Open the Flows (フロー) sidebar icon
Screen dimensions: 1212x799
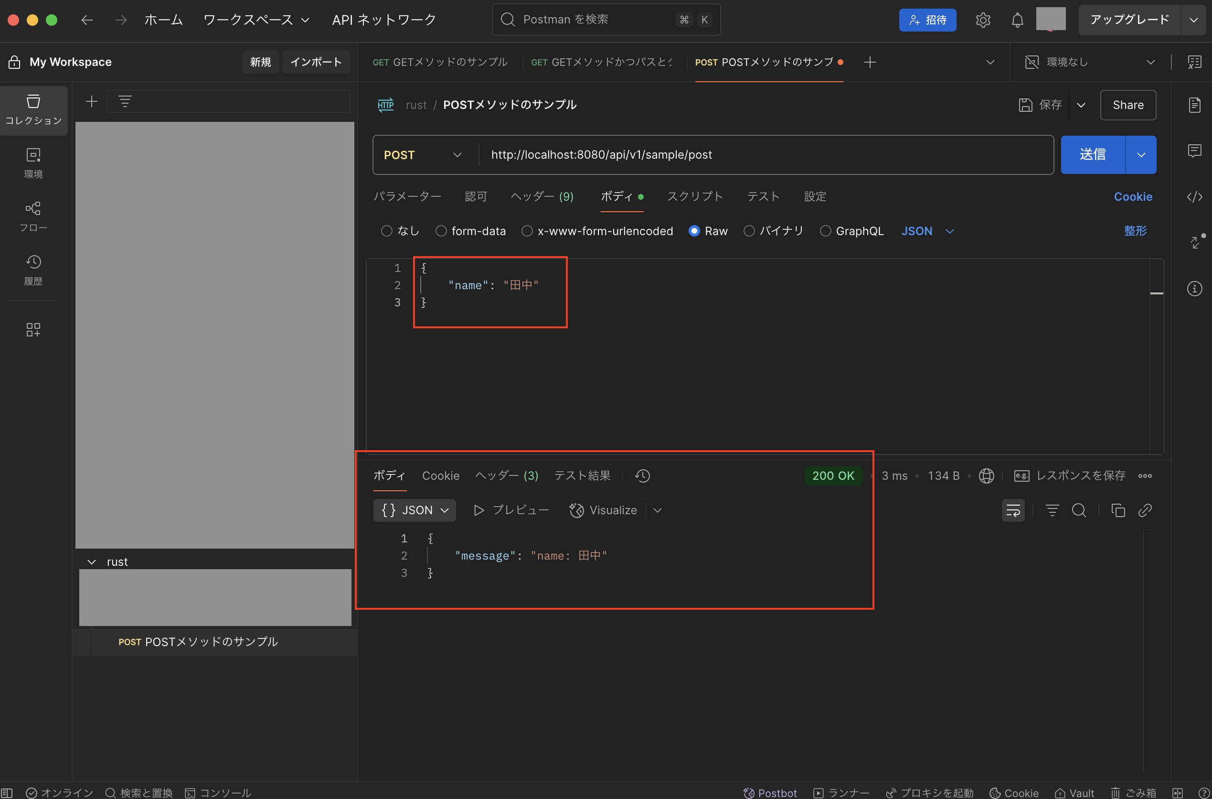(x=33, y=216)
